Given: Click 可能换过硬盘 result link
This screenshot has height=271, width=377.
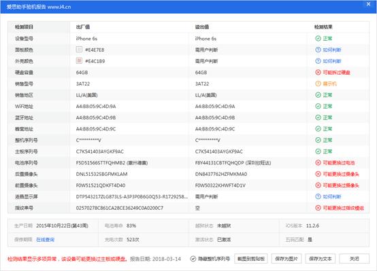Looking at the screenshot, I should pyautogui.click(x=336, y=73).
